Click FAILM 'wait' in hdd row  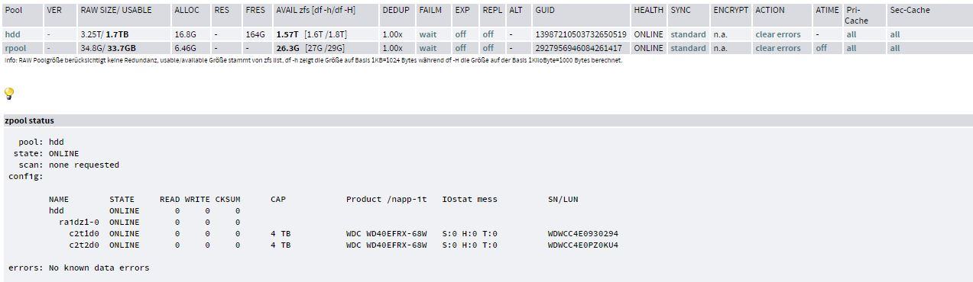[x=428, y=34]
